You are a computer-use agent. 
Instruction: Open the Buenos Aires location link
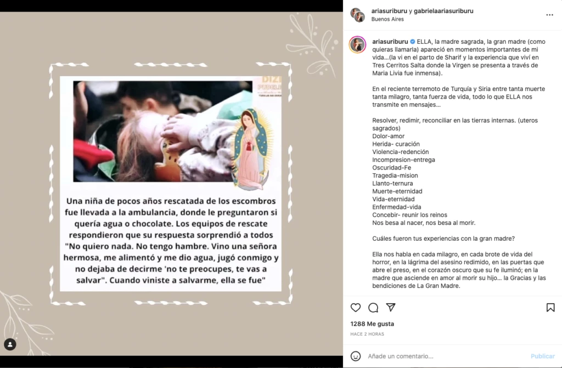pyautogui.click(x=387, y=19)
